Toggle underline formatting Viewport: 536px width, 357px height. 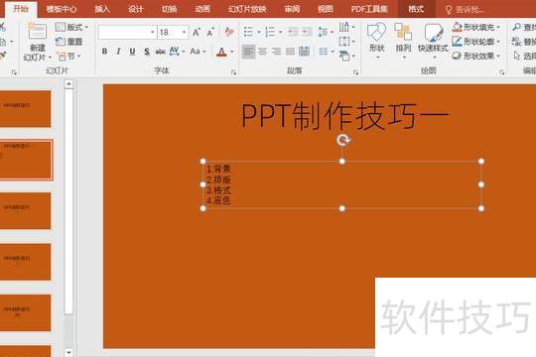click(132, 52)
